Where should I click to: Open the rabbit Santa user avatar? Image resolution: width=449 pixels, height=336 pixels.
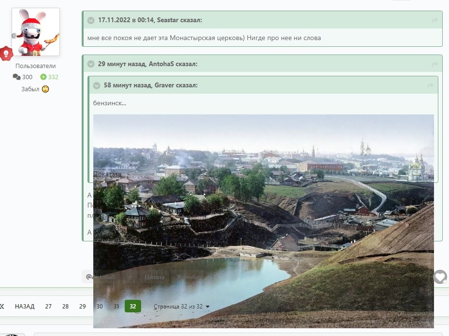(36, 32)
